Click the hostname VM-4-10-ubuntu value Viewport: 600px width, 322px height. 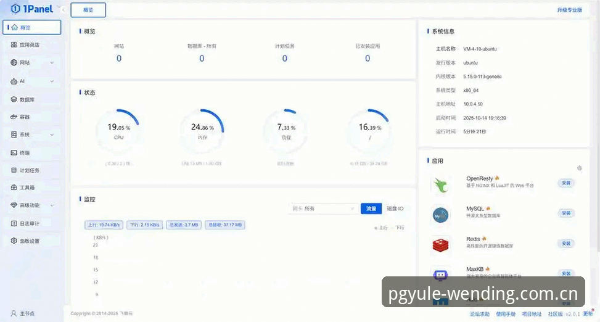(480, 49)
